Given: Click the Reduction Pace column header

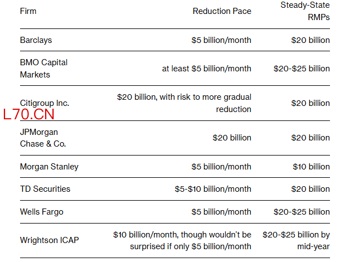Looking at the screenshot, I should [x=222, y=12].
